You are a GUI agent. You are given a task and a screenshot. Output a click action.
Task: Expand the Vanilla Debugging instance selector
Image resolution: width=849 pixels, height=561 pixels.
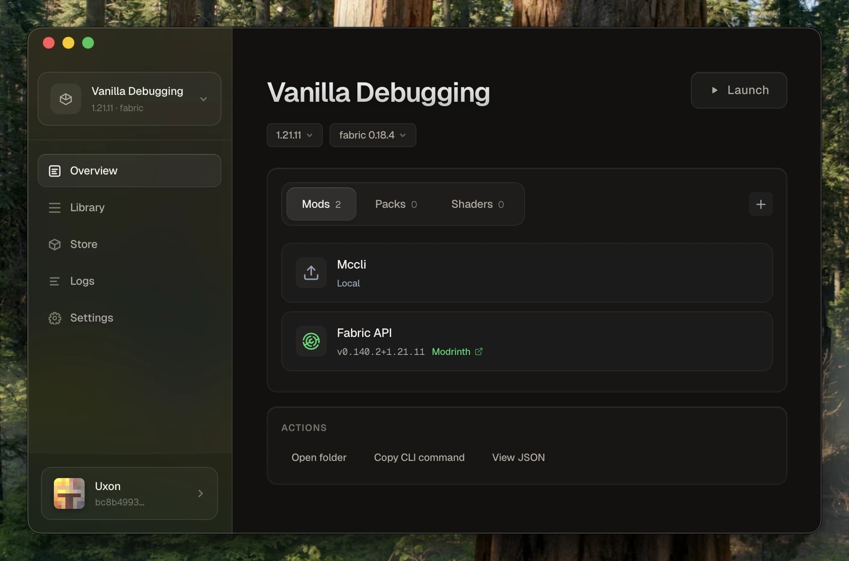pos(203,99)
